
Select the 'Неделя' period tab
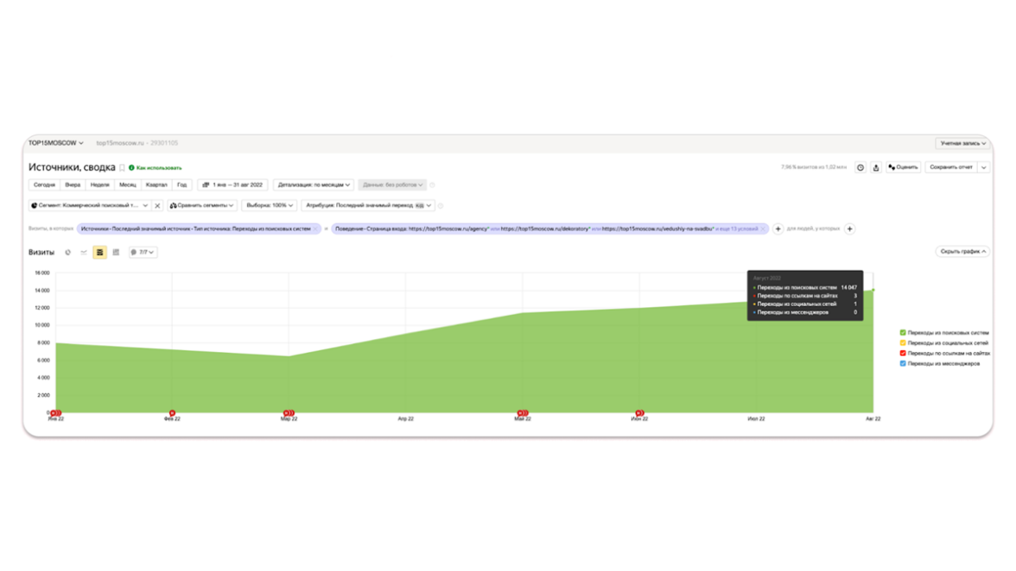click(99, 185)
